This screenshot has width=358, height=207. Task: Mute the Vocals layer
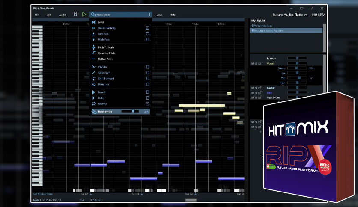253,64
